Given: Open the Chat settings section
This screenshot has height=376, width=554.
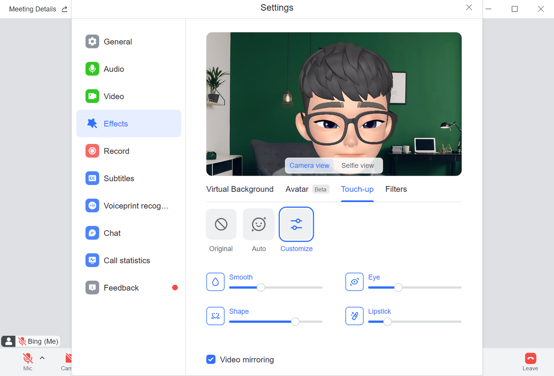Looking at the screenshot, I should pos(111,233).
